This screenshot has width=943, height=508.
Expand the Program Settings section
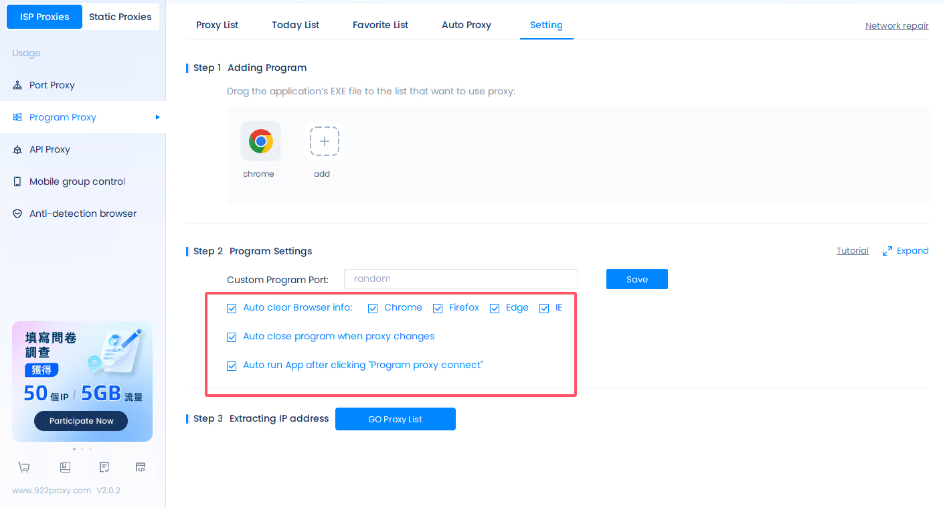pyautogui.click(x=906, y=251)
